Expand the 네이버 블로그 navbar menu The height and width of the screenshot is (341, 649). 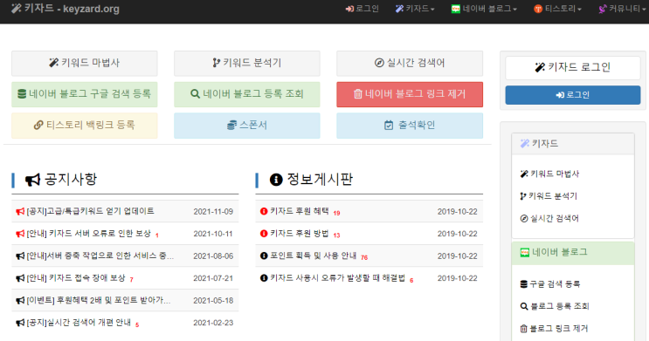[x=484, y=9]
